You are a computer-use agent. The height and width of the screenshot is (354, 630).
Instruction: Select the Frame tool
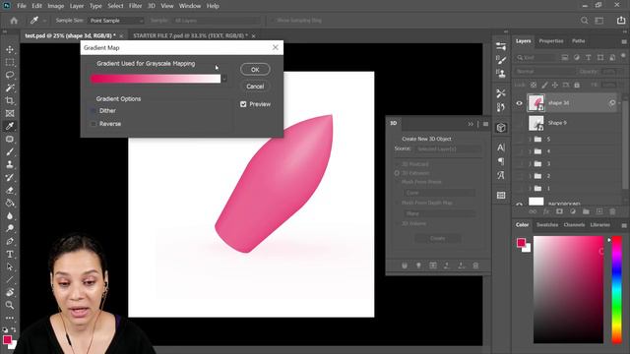(10, 114)
